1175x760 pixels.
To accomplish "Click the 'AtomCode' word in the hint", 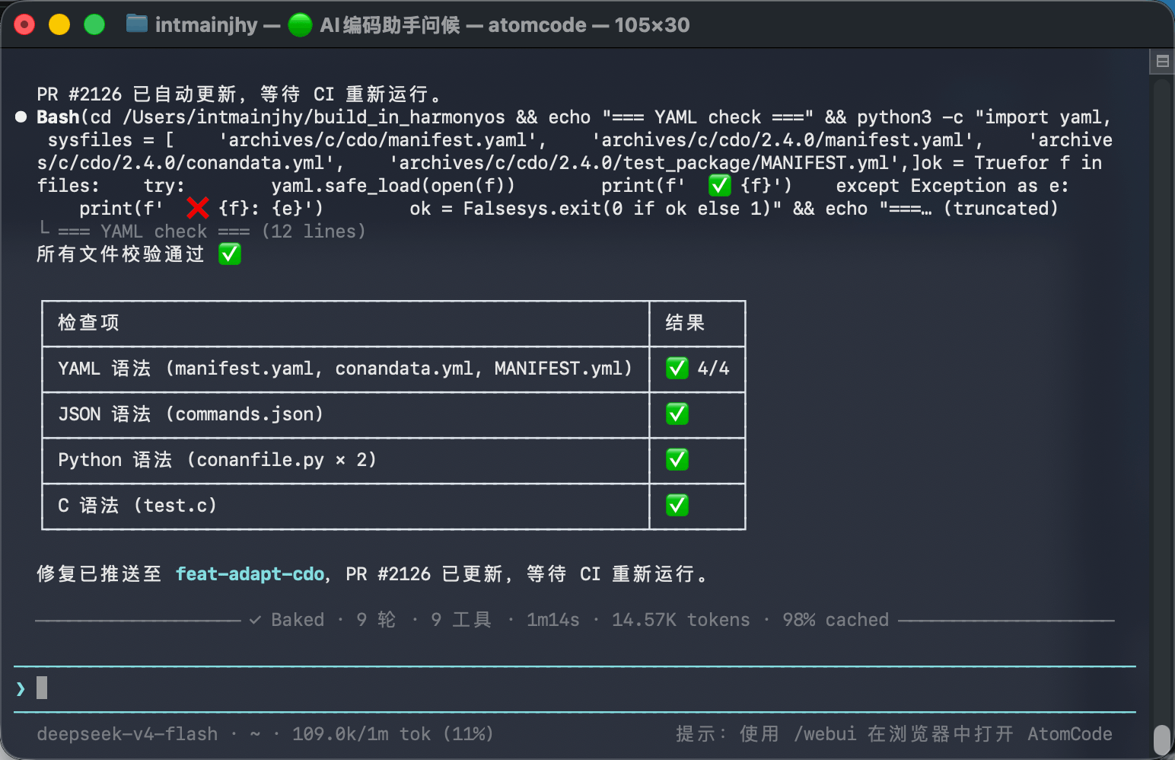I will click(x=1070, y=734).
